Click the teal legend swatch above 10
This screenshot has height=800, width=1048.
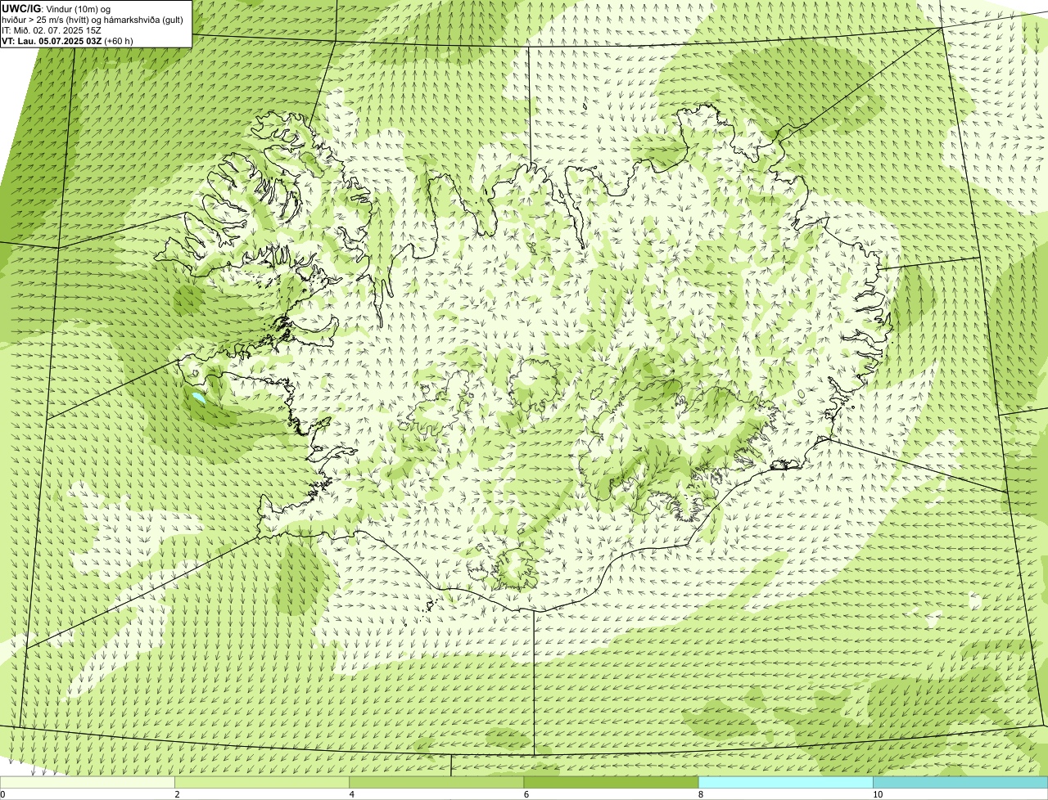(x=960, y=782)
